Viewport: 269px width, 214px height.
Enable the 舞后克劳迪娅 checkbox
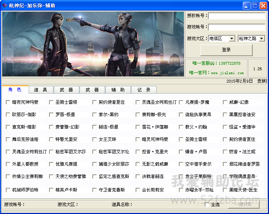8,139
